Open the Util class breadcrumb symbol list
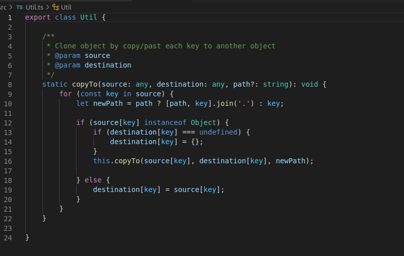The height and width of the screenshot is (256, 404). pyautogui.click(x=66, y=7)
